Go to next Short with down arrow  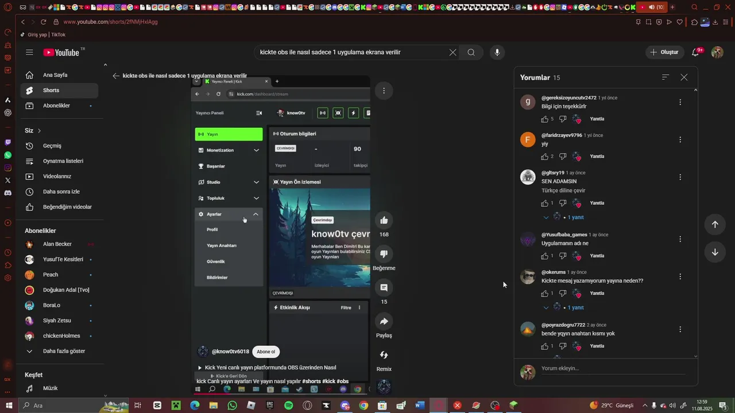[715, 252]
